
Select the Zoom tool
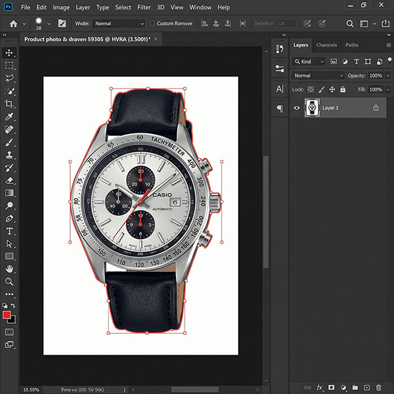click(9, 282)
